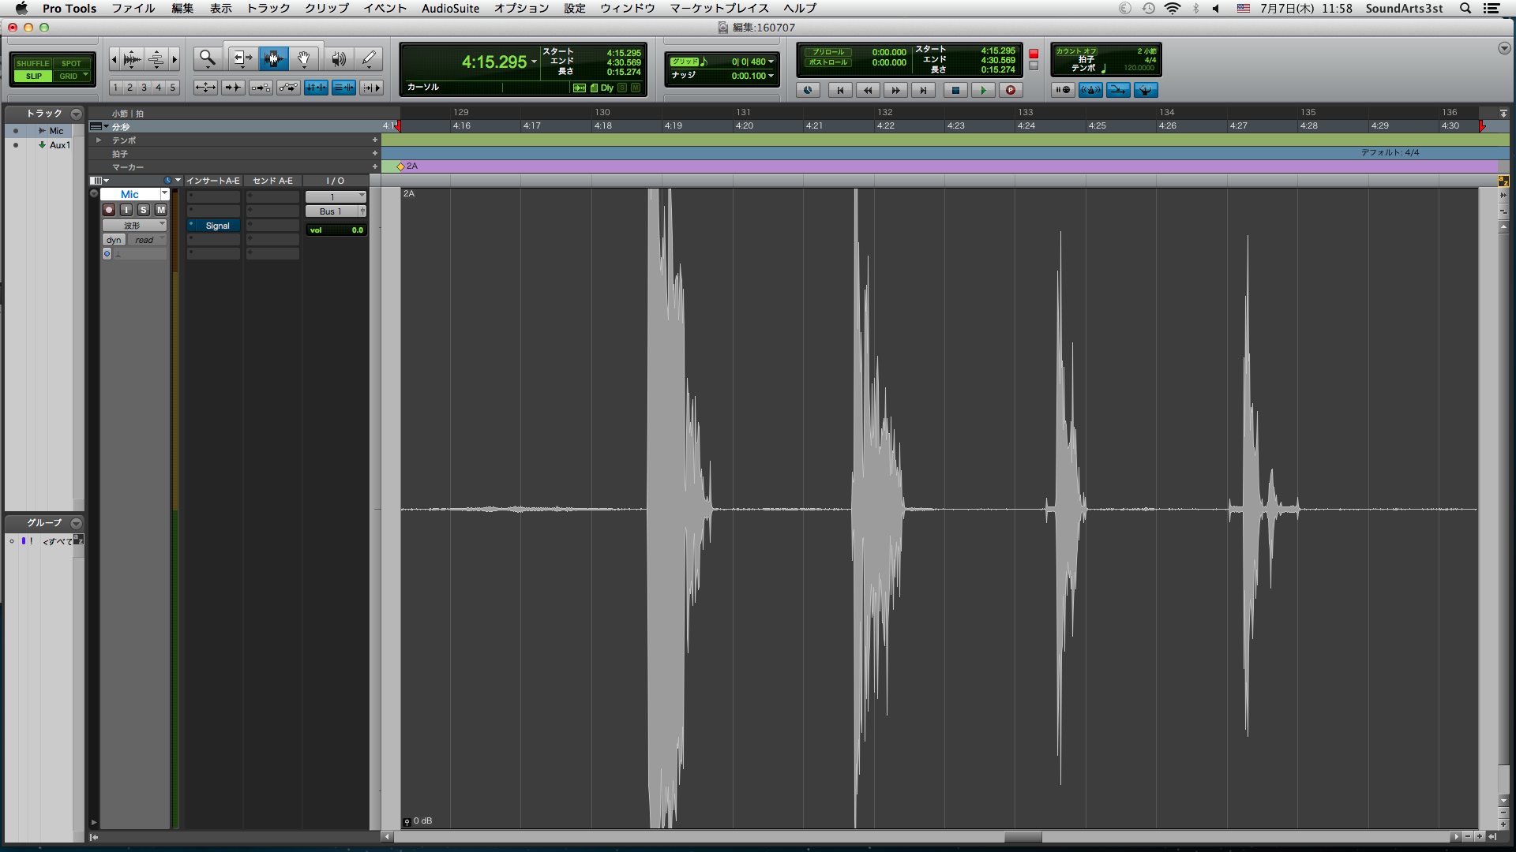Click the audio waveform zoom button
Image resolution: width=1516 pixels, height=852 pixels.
pyautogui.click(x=132, y=59)
